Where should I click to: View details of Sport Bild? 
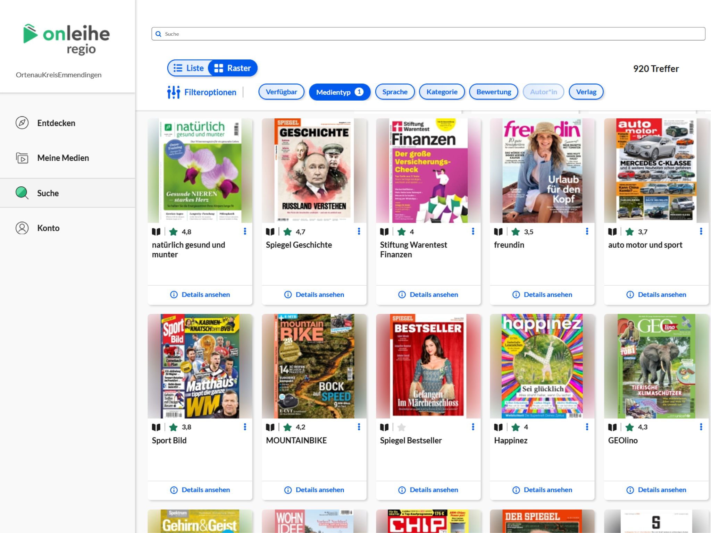point(200,490)
